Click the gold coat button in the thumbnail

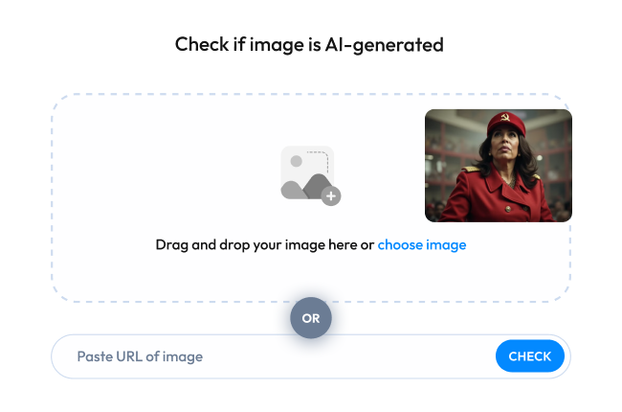pos(508,209)
